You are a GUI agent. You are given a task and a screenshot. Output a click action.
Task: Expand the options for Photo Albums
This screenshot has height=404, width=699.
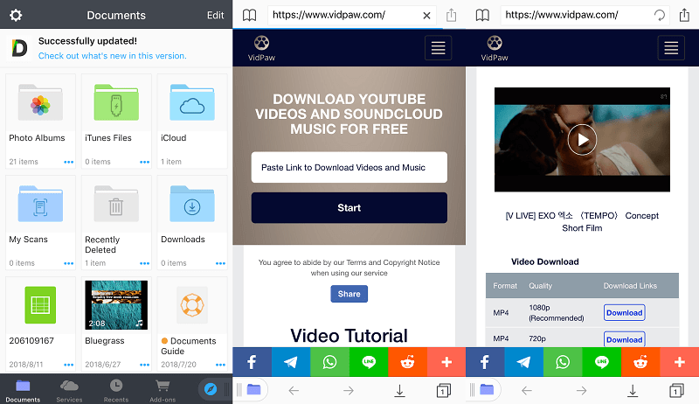(x=69, y=162)
